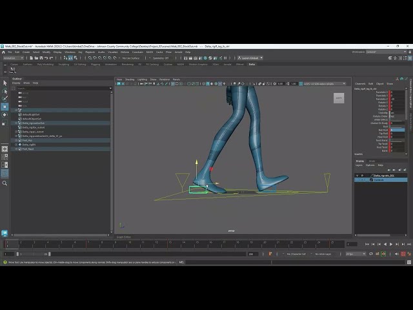Open the Anim tab in Layer Editor
The height and width of the screenshot is (310, 413).
coord(372,161)
